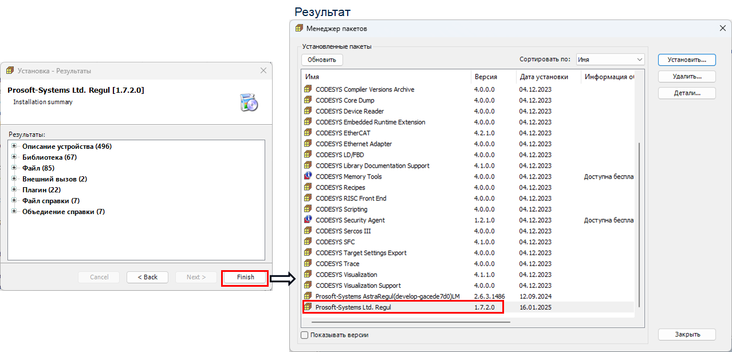Expand the Библиотека (67) tree node
This screenshot has width=732, height=352.
[14, 157]
